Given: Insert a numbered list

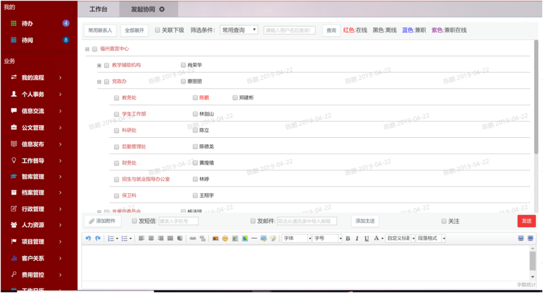Looking at the screenshot, I should pos(111,238).
